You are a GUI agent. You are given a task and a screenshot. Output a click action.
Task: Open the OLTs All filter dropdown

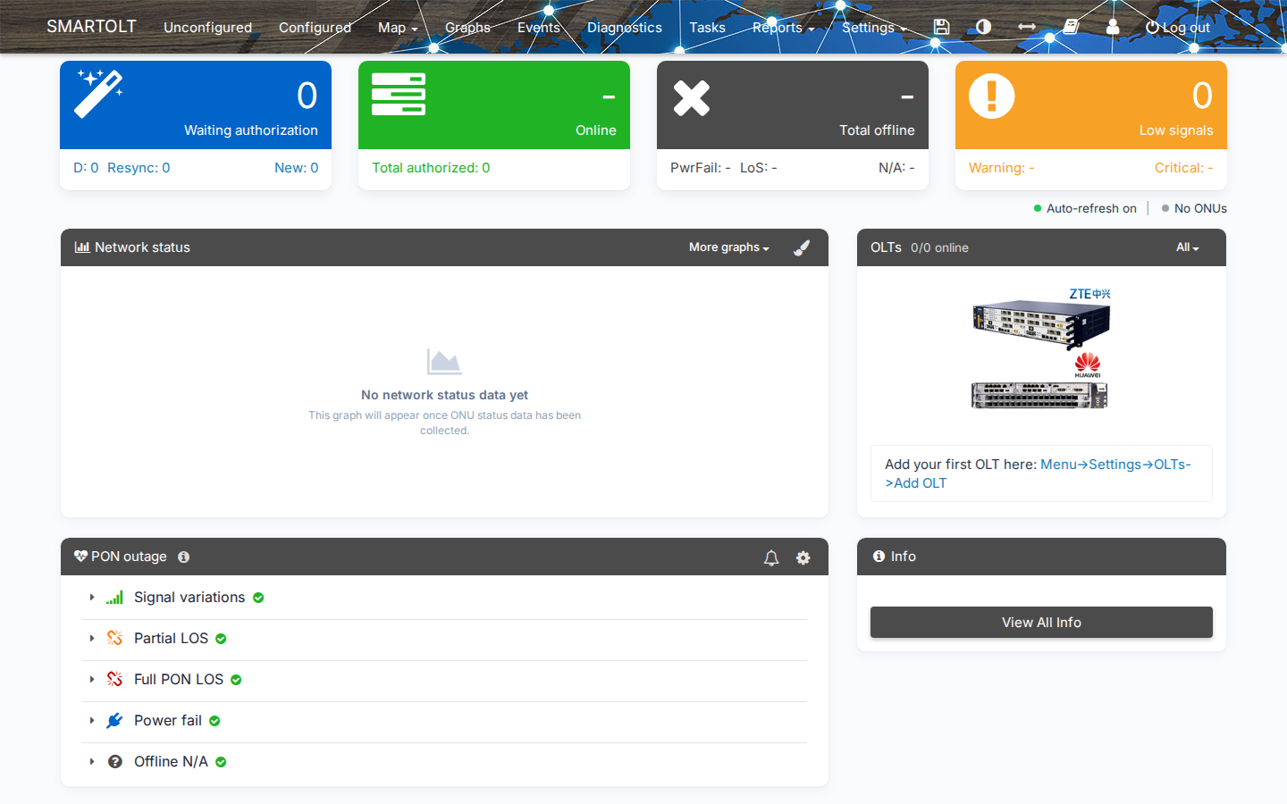click(x=1188, y=247)
